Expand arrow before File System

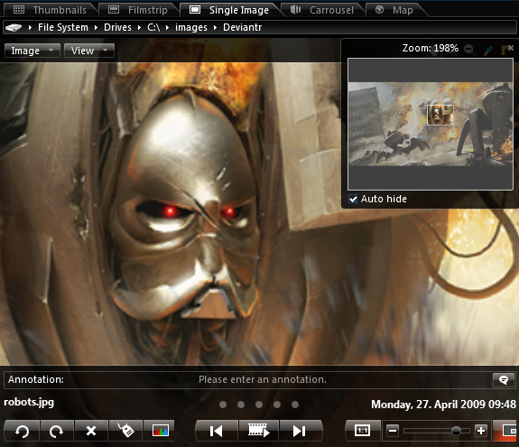(30, 27)
